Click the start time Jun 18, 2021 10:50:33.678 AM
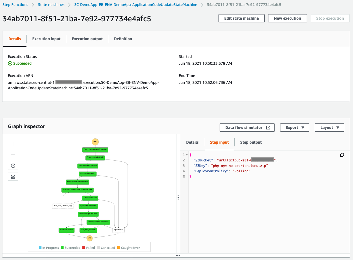Viewport: 353px width, 260px height. point(205,63)
